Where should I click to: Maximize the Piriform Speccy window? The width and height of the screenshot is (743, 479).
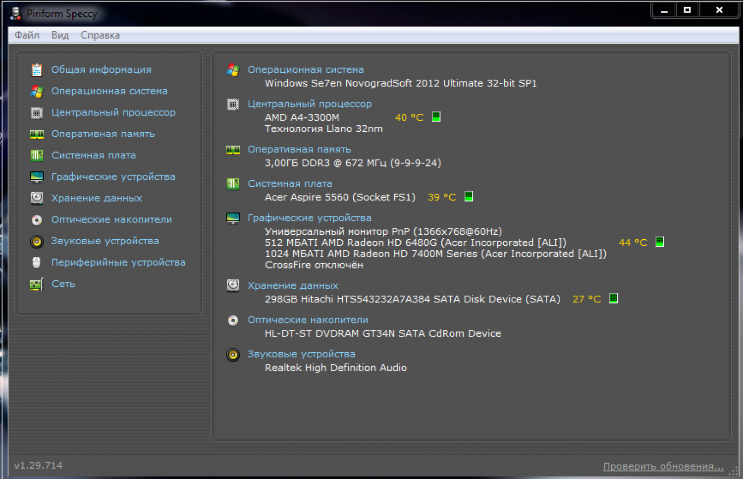[x=687, y=10]
